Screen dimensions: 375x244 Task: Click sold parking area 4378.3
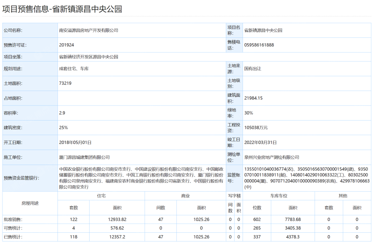pos(293,237)
